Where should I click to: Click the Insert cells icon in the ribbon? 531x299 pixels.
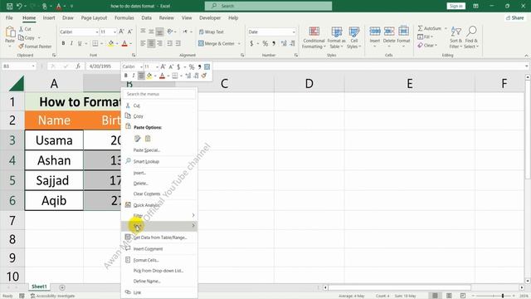tap(375, 32)
